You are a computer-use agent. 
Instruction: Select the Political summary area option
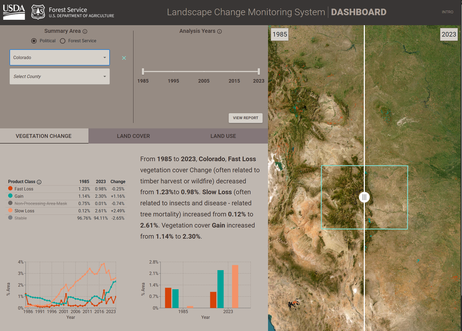coord(34,41)
